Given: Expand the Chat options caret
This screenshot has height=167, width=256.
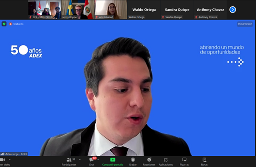Looking at the screenshot, I should (98, 160).
